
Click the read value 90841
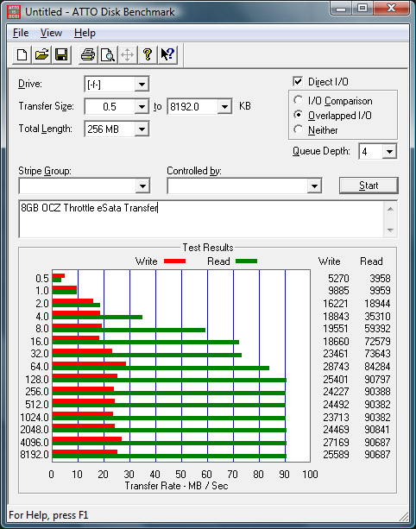click(377, 430)
